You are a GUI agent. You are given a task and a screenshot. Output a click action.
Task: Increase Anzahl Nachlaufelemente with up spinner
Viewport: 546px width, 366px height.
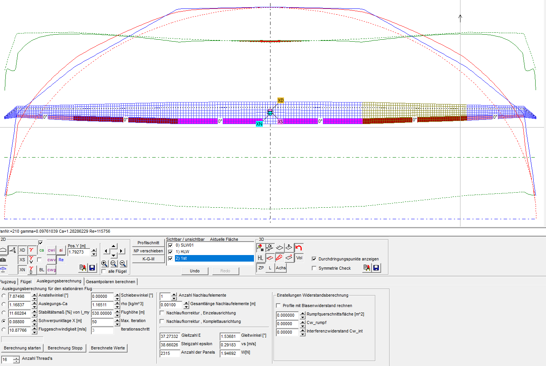click(x=174, y=294)
